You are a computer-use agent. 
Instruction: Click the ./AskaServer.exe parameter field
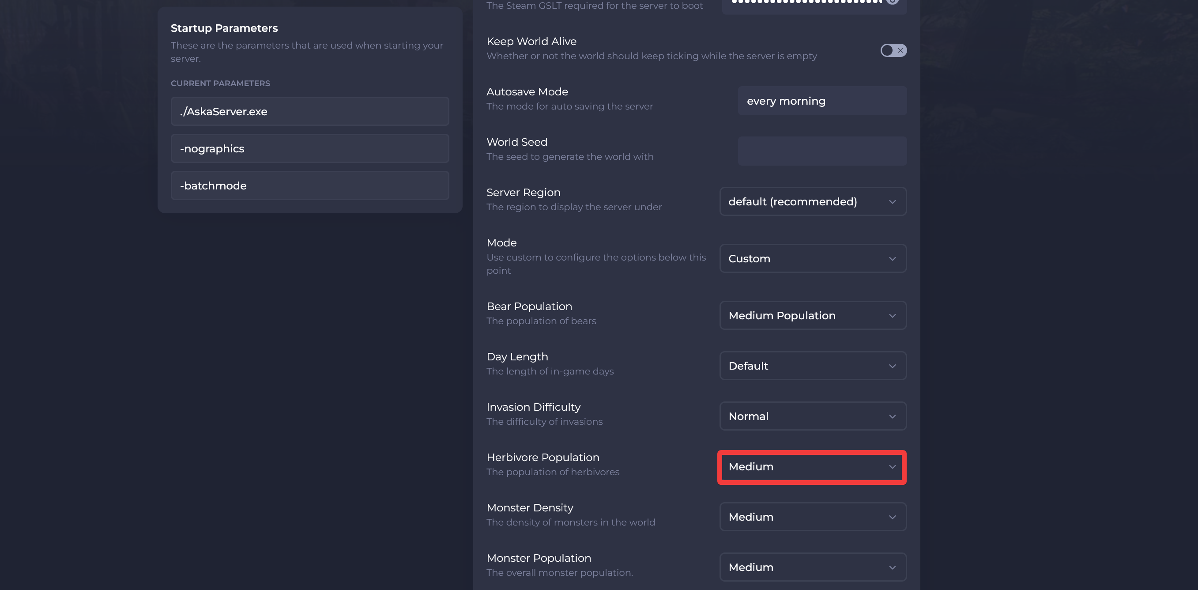pos(310,112)
